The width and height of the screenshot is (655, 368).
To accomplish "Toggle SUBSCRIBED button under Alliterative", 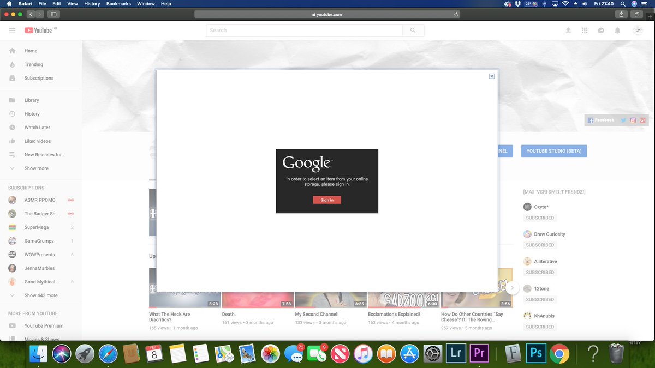I will pos(540,273).
